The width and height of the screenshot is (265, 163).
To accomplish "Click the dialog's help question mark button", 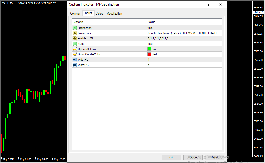I will (x=209, y=5).
